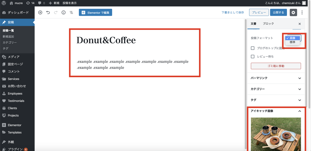Image resolution: width=311 pixels, height=151 pixels.
Task: Check the レビュー待ち checkbox
Action: pos(253,57)
